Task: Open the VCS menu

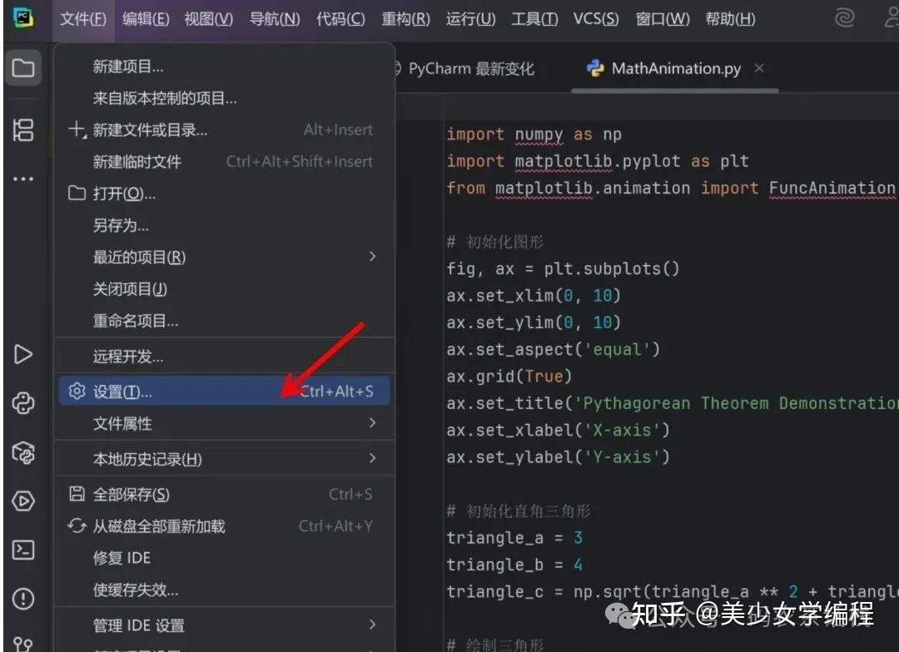Action: click(x=595, y=18)
